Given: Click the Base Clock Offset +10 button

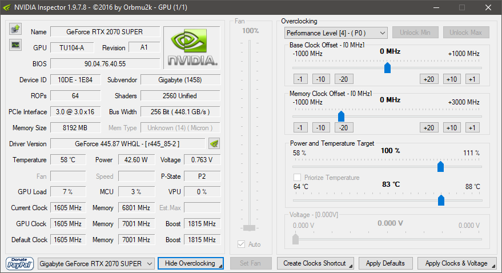Looking at the screenshot, I should click(x=452, y=79).
